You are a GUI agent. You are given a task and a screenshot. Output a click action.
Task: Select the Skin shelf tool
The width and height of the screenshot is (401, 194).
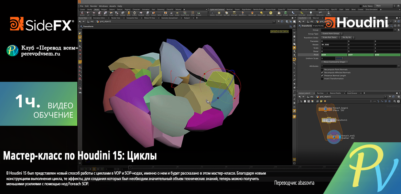pyautogui.click(x=94, y=13)
